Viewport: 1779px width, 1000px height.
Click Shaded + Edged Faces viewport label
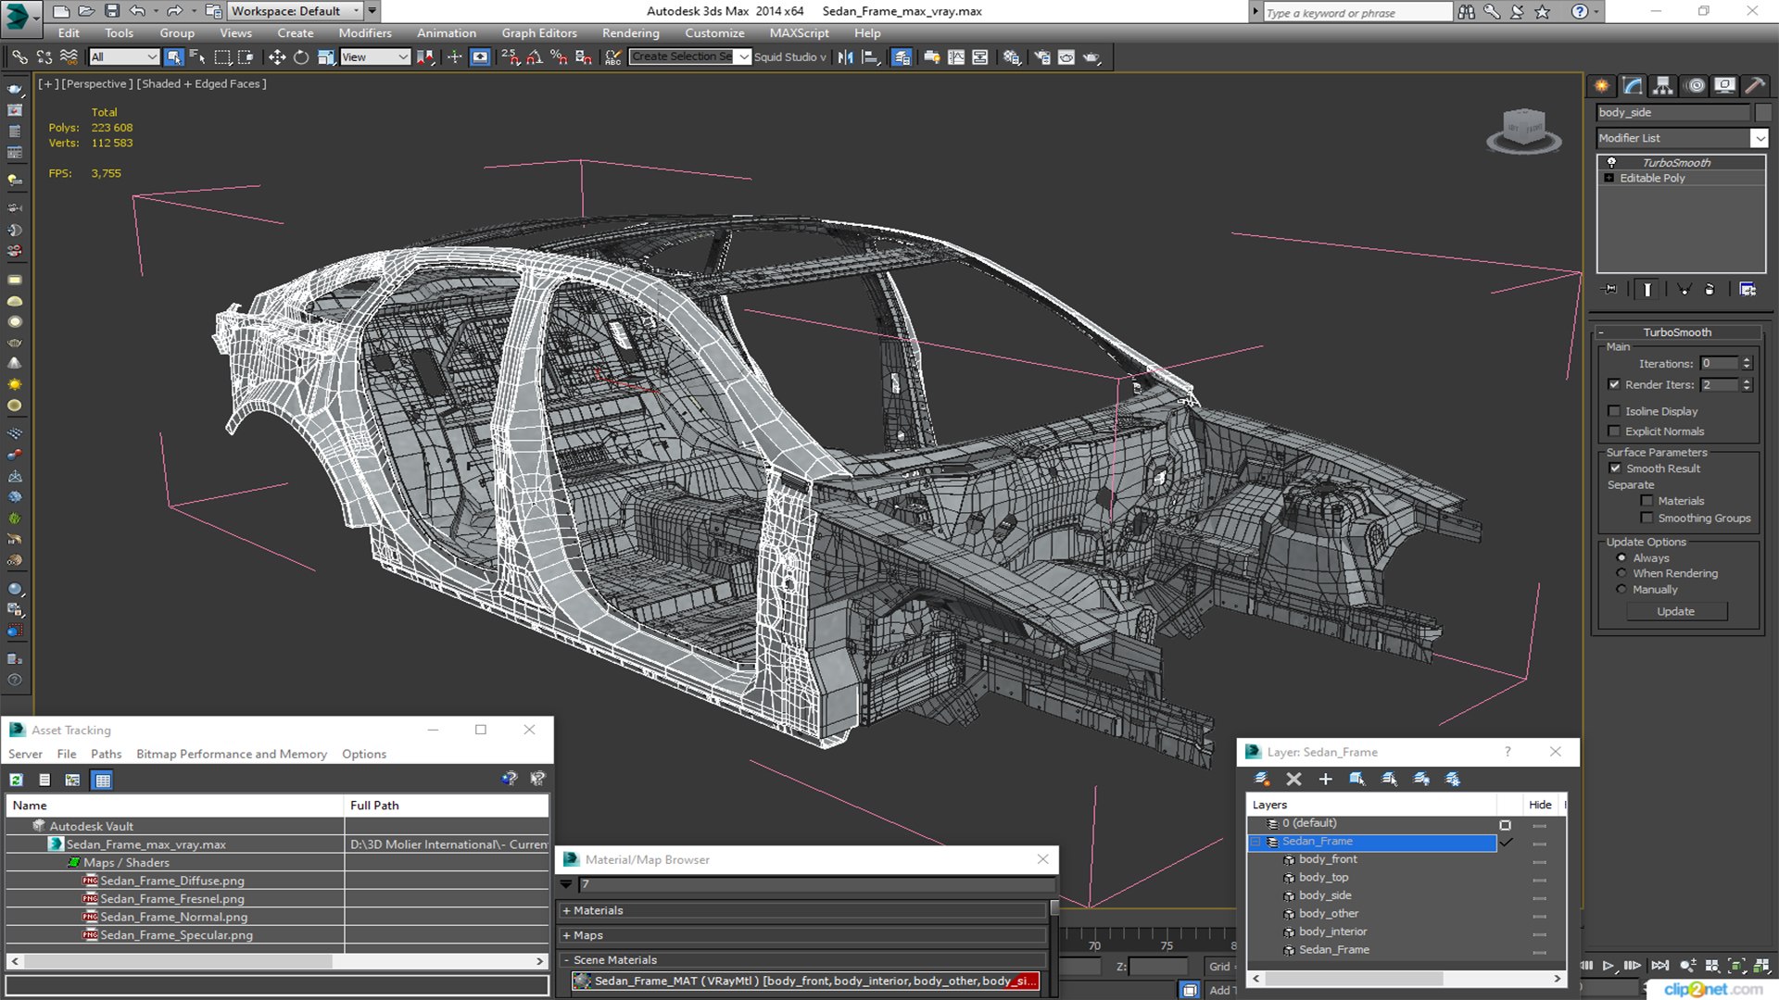tap(201, 84)
